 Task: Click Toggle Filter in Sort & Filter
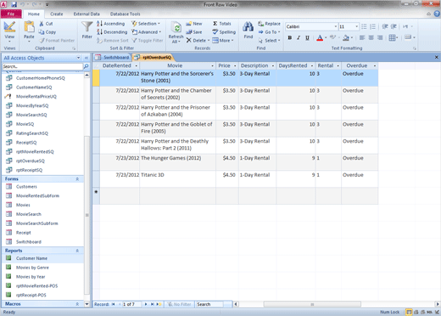pos(148,41)
